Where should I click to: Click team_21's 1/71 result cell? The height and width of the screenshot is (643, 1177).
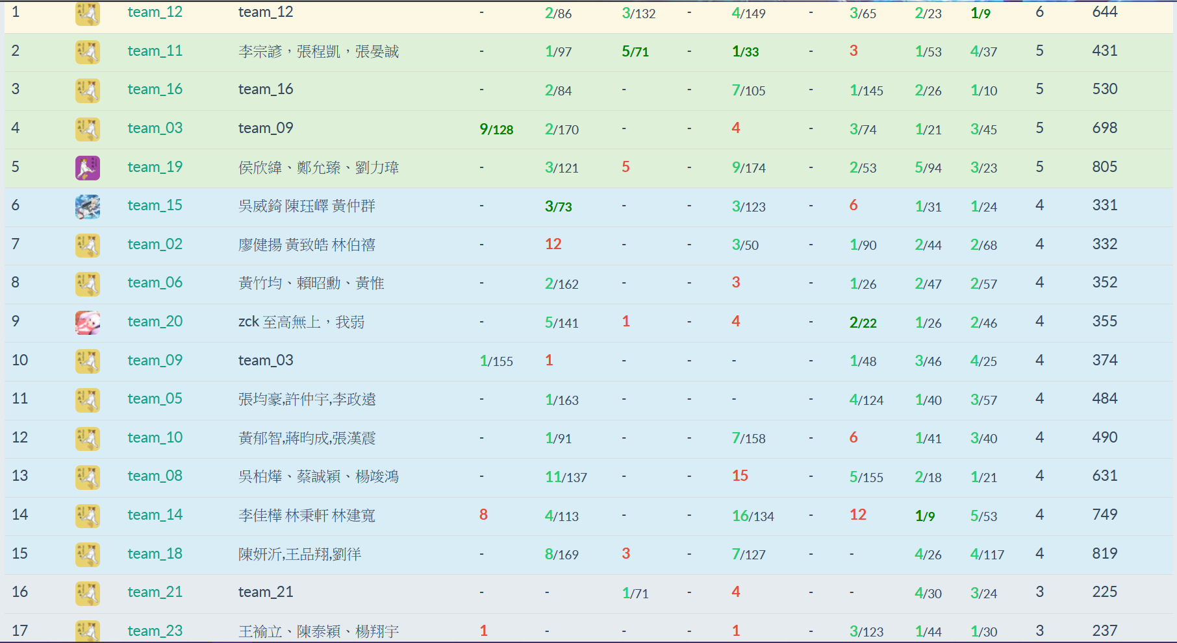[635, 592]
